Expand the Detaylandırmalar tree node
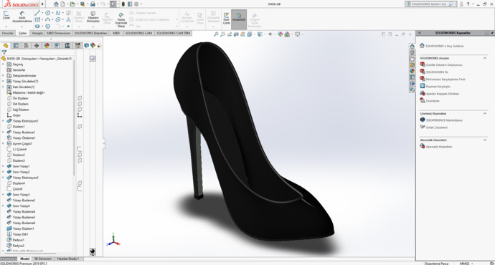The image size is (495, 265). point(3,76)
